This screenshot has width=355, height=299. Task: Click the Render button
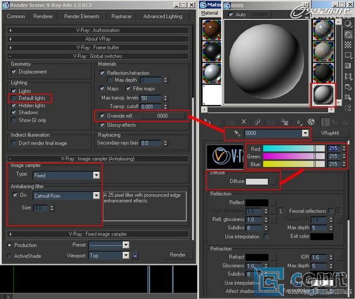coord(178,255)
